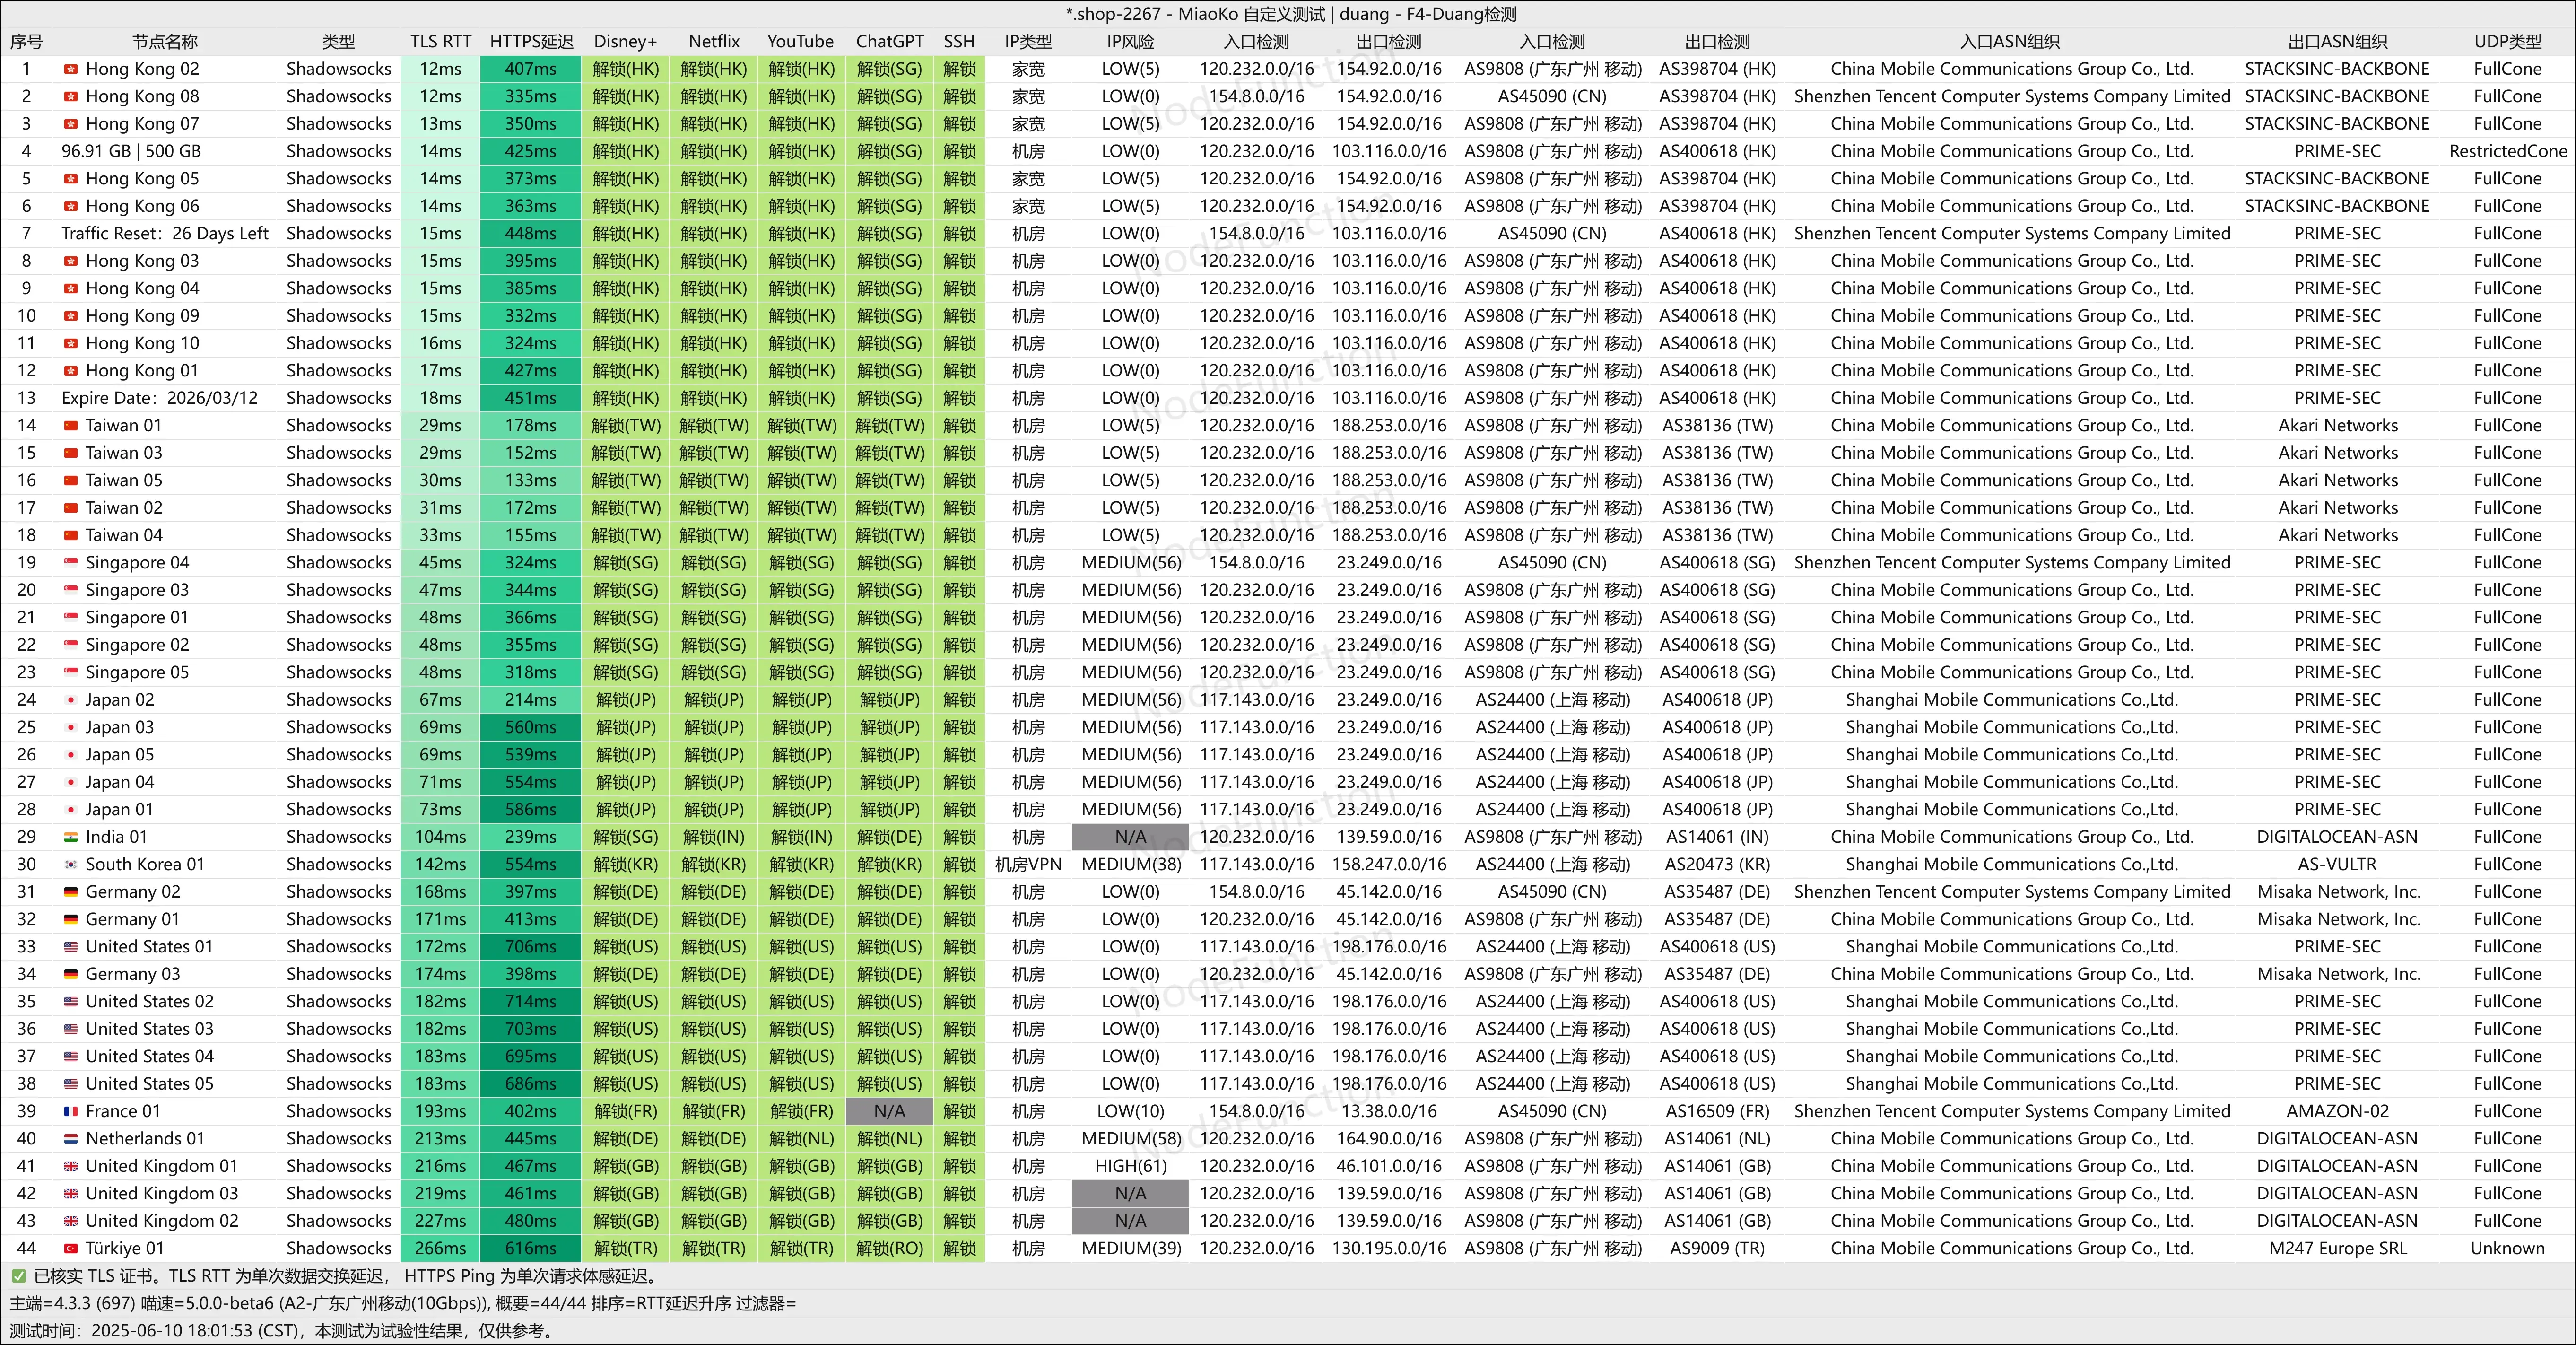Click the HTTPS延迟 column header
Viewport: 2576px width, 1345px height.
coord(531,41)
